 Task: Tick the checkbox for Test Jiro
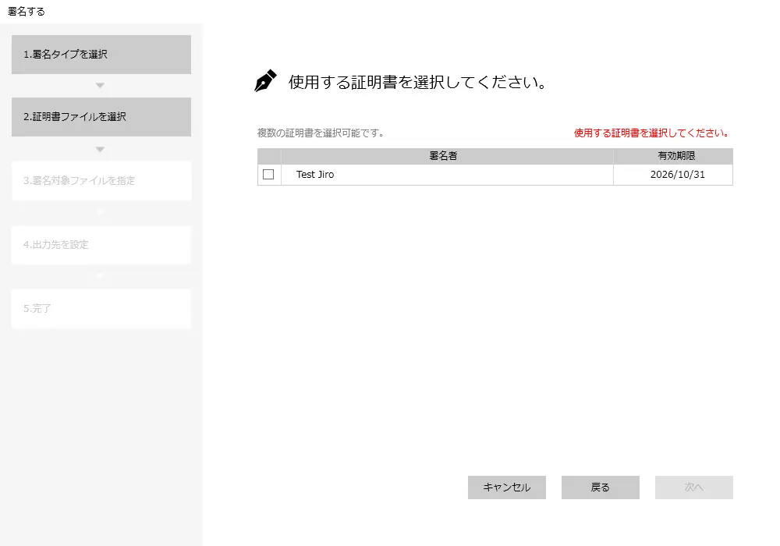point(268,175)
